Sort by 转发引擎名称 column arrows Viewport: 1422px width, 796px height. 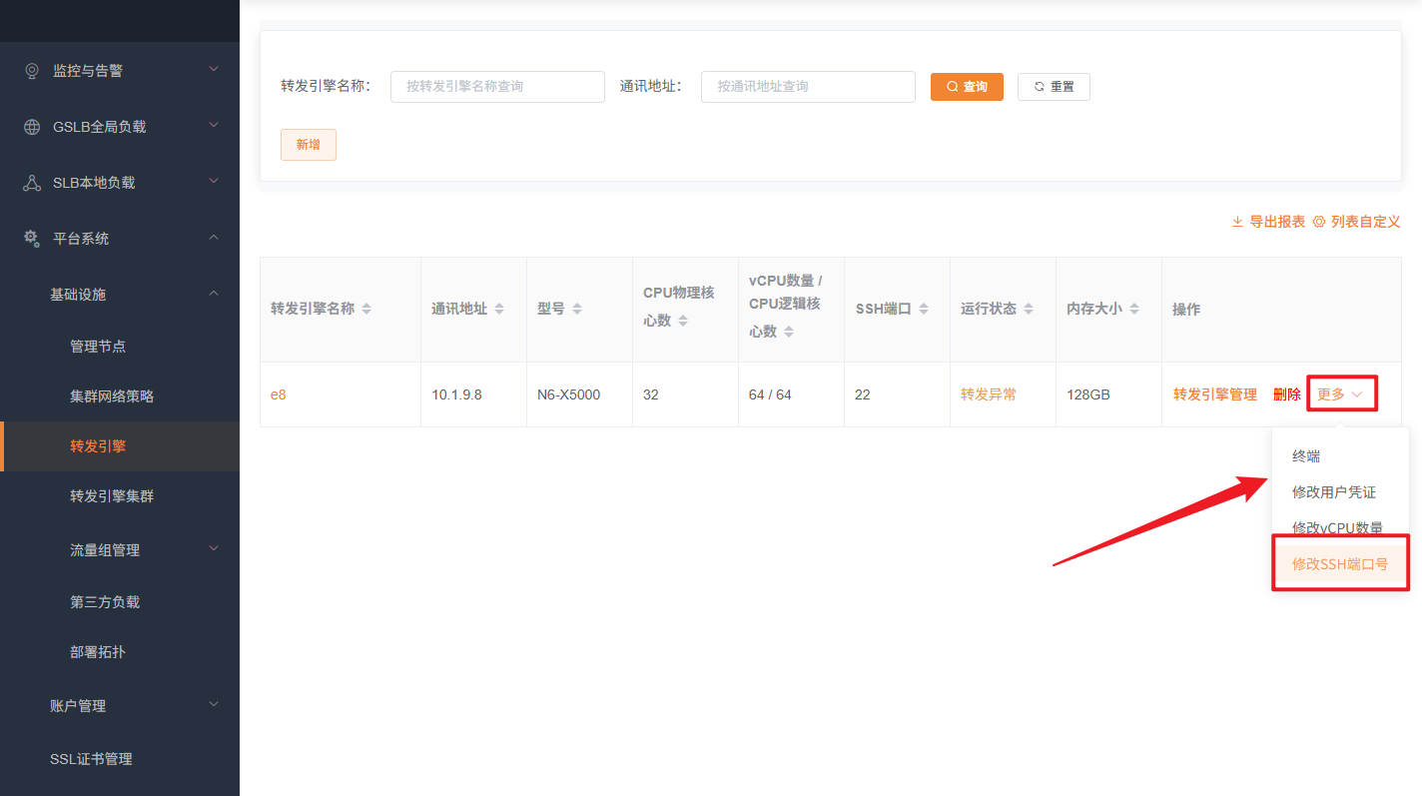point(366,310)
